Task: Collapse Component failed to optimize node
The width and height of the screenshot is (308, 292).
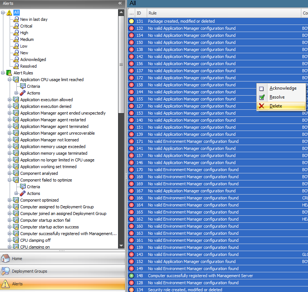Action: (x=9, y=180)
